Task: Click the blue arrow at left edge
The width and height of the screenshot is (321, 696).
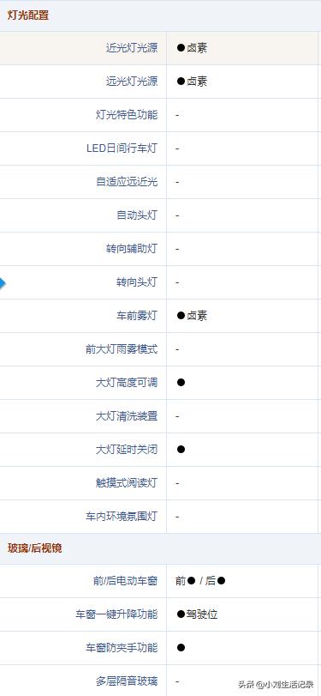Action: coord(3,283)
